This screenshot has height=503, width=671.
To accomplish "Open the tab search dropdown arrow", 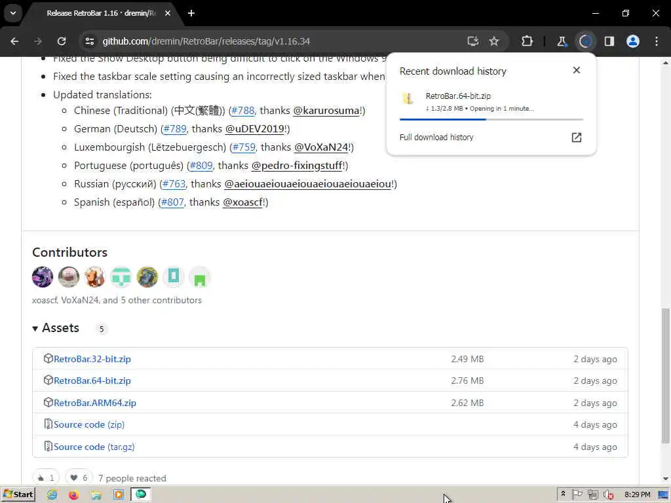I will pos(13,13).
